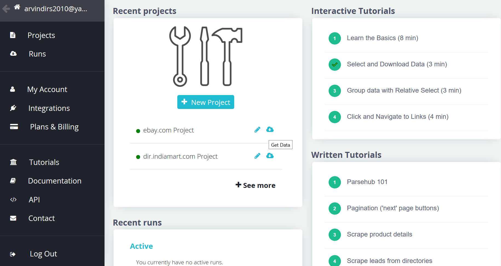Click the cloud download icon for ebay.com Project
501x266 pixels.
coord(270,129)
